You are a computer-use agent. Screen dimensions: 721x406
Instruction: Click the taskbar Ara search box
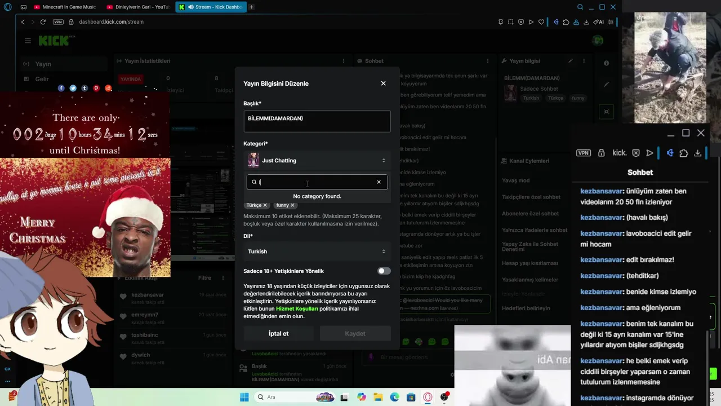293,397
